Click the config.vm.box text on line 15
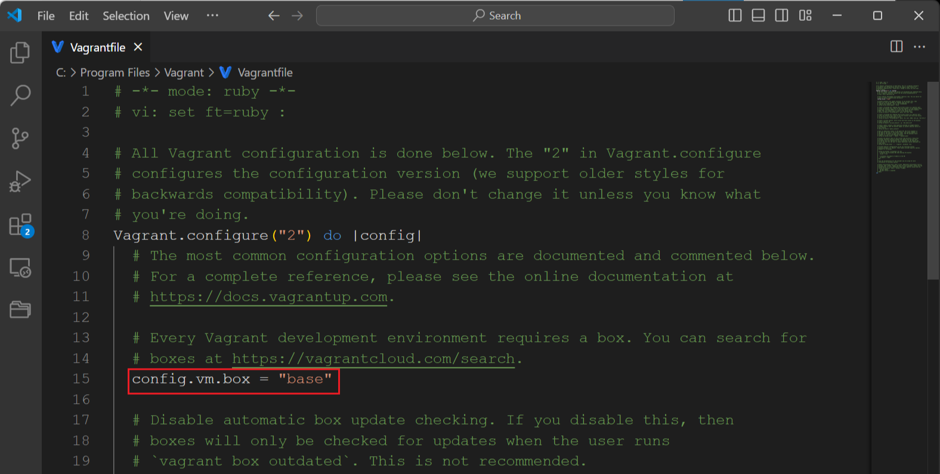The image size is (940, 474). click(191, 379)
